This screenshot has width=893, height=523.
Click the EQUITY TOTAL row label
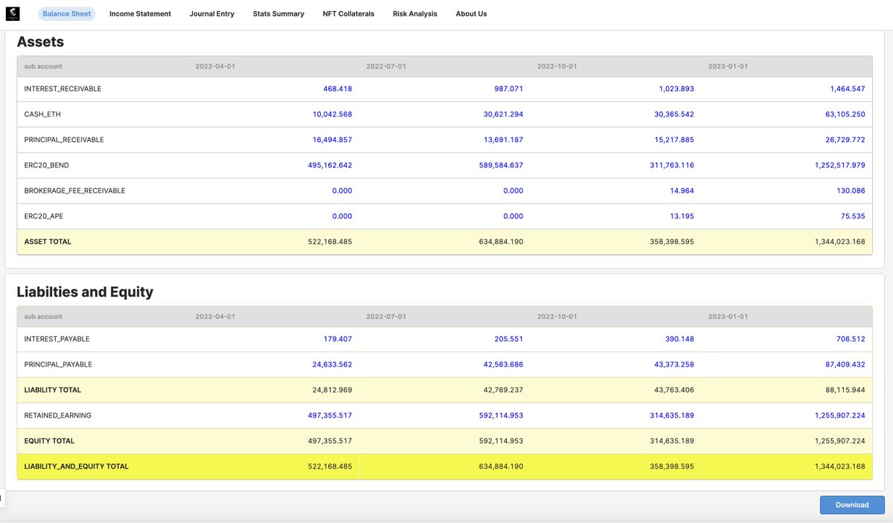point(49,440)
